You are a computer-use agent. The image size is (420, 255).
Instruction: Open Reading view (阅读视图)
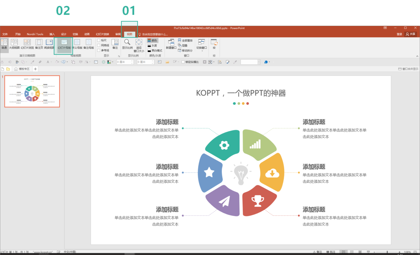[49, 44]
